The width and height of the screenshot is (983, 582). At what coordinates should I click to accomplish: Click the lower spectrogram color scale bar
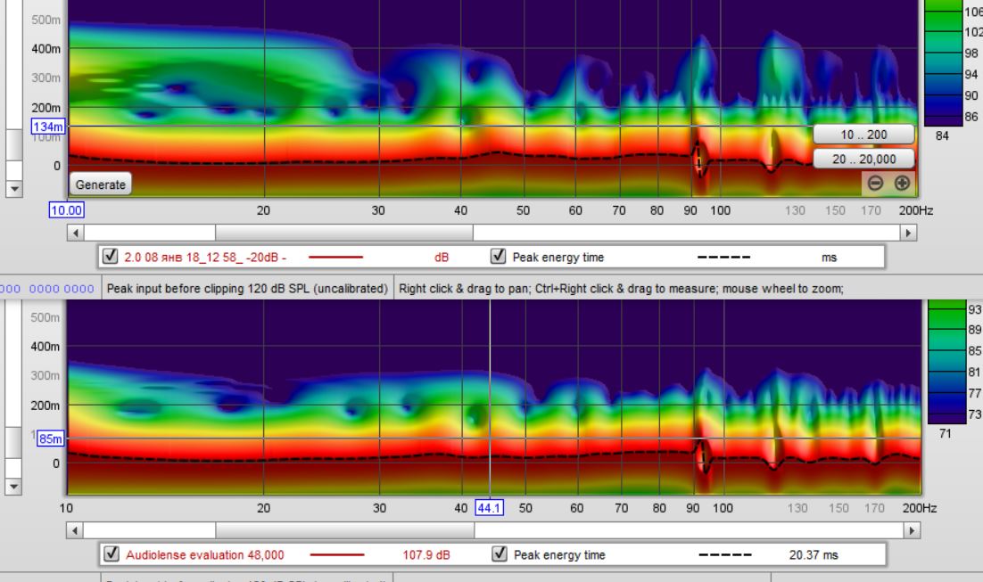946,362
